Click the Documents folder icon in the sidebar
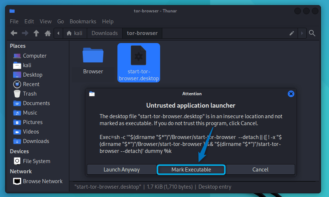 click(x=17, y=103)
